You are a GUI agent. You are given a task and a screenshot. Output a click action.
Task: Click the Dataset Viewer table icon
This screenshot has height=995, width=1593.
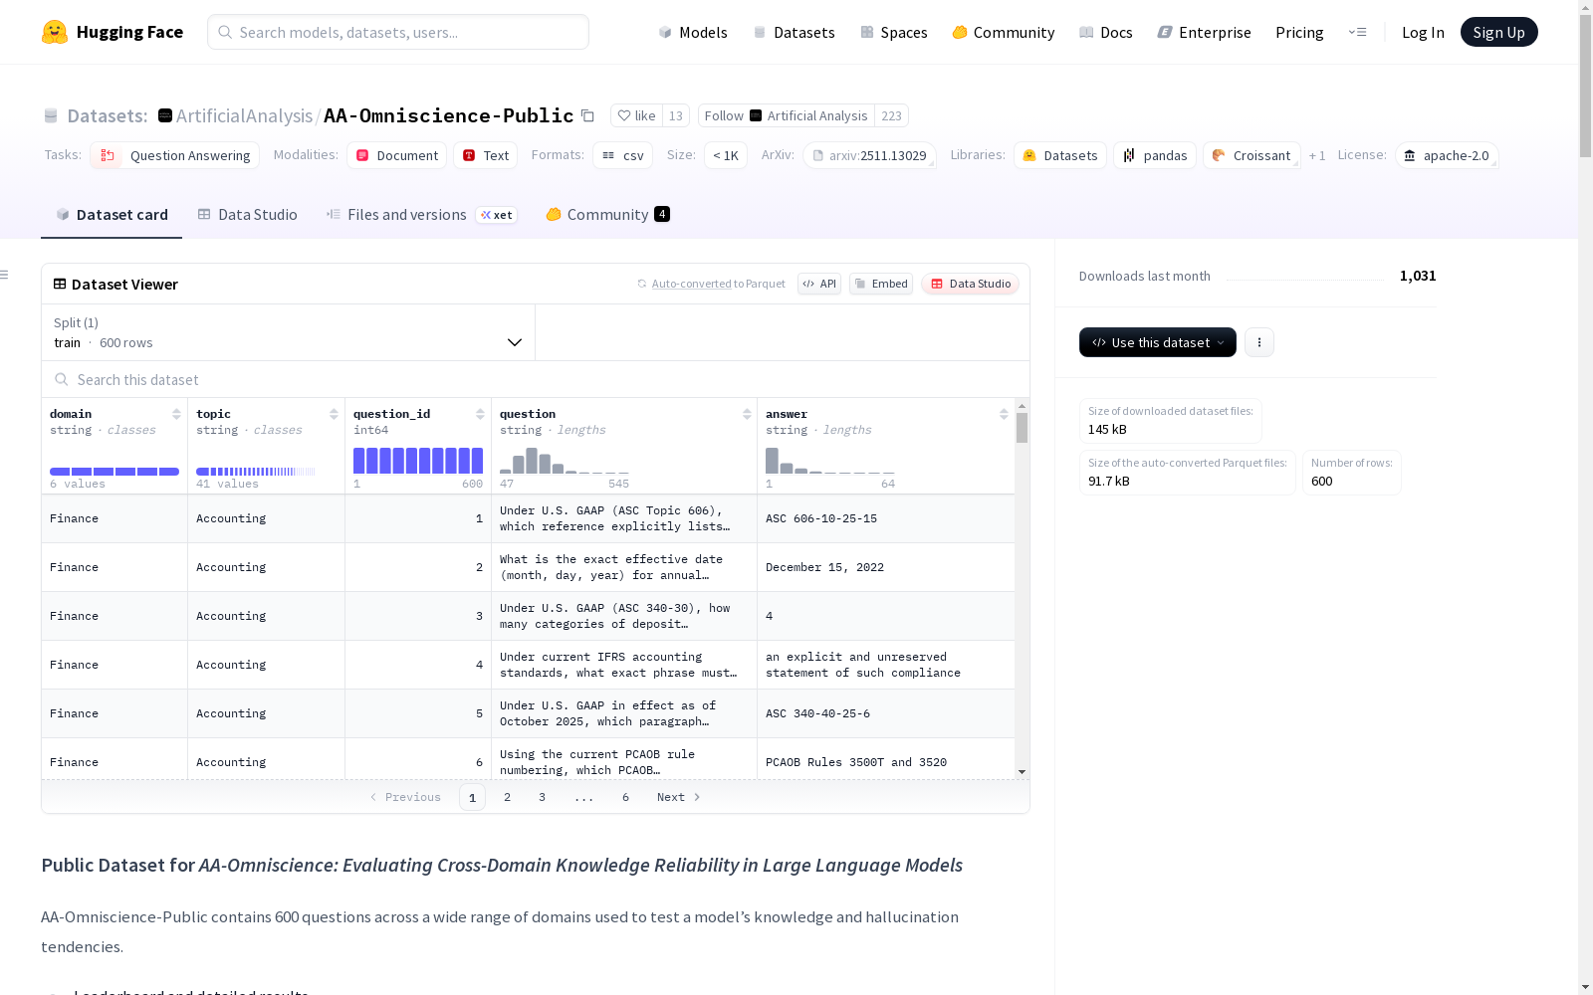click(60, 284)
